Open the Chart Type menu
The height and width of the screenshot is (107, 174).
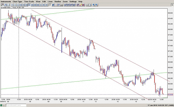(17, 2)
